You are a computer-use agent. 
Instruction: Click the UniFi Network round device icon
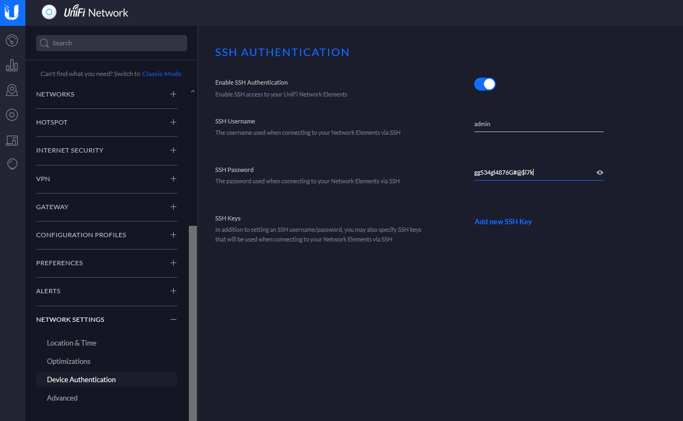(49, 12)
